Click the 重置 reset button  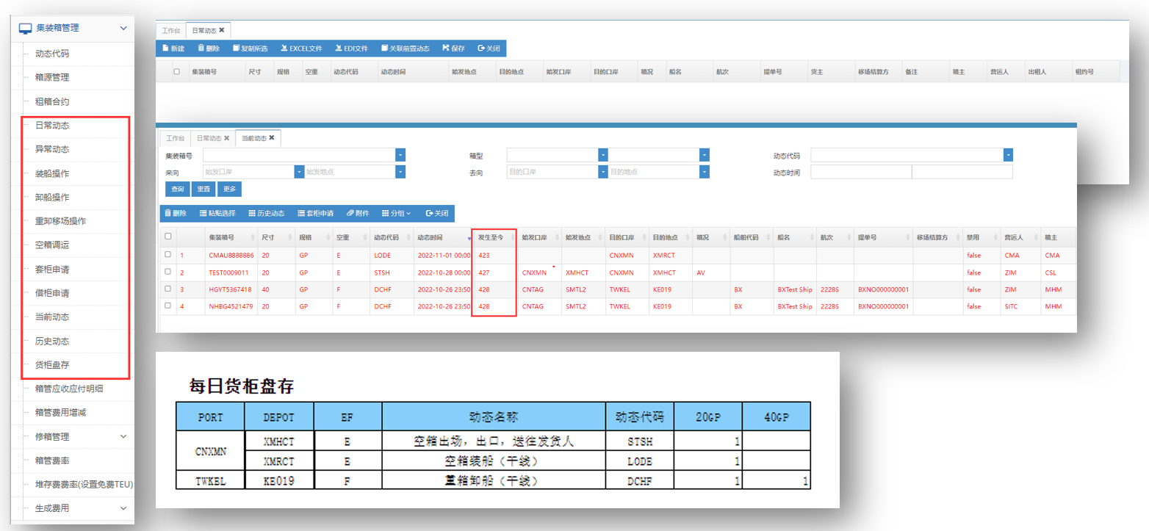point(203,189)
